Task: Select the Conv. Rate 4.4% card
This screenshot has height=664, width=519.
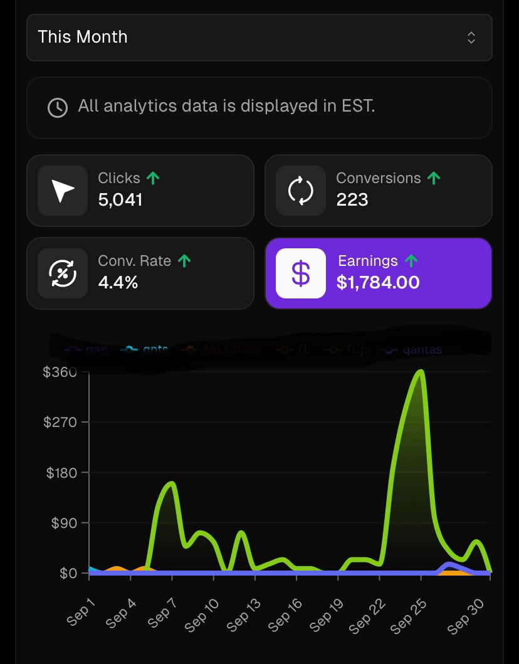Action: click(x=140, y=273)
